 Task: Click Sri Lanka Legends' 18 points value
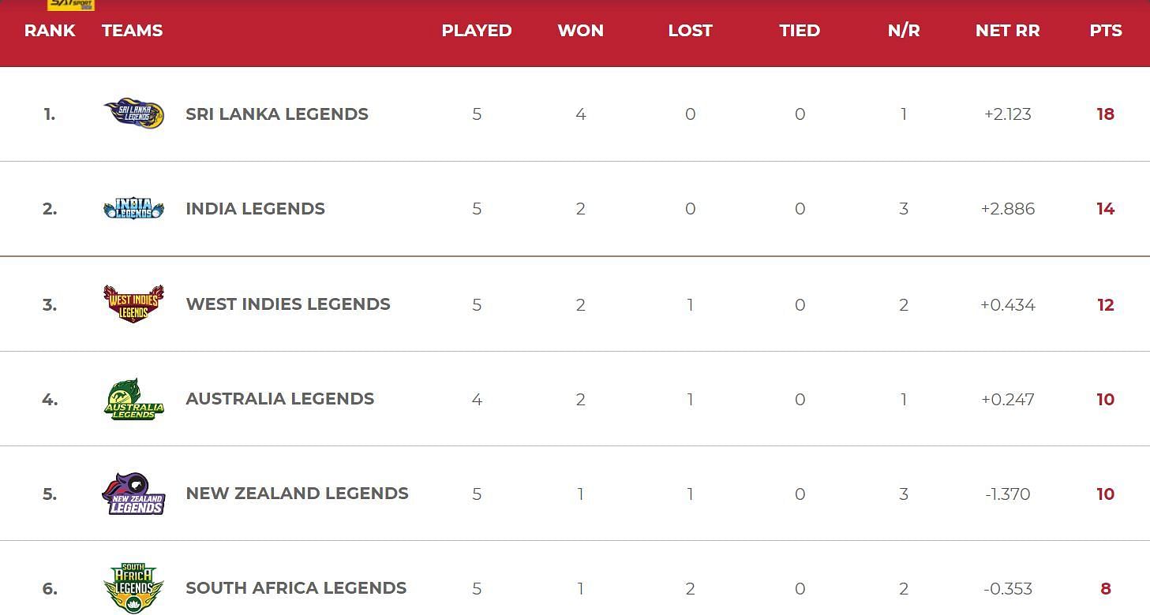tap(1105, 114)
